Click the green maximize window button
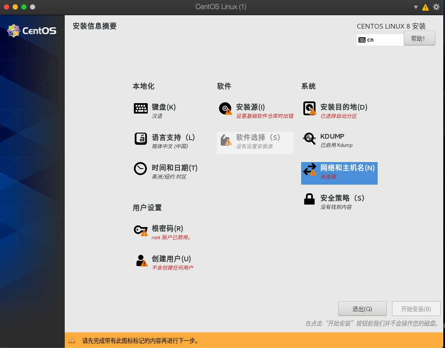This screenshot has height=348, width=445. click(24, 7)
